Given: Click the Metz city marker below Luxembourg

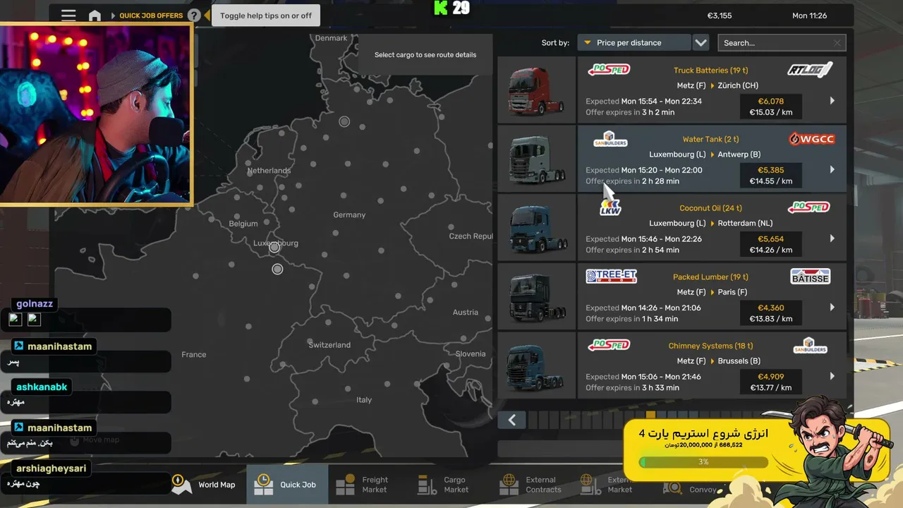Looking at the screenshot, I should point(277,269).
